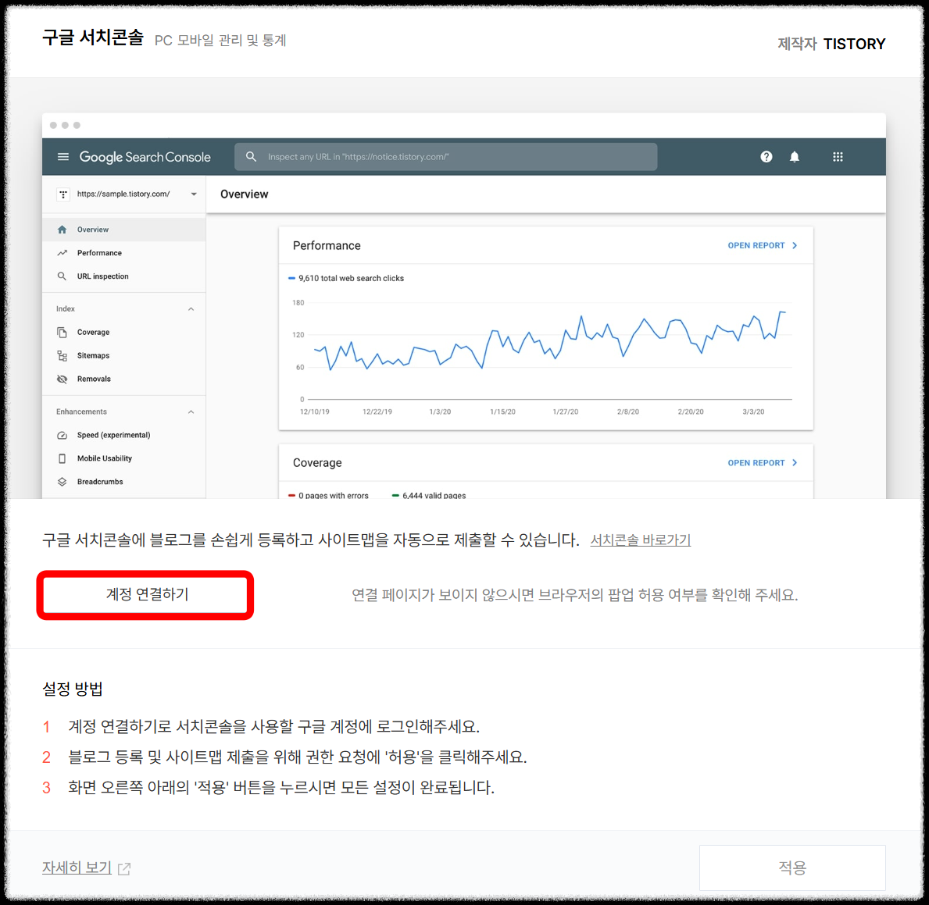Click the Speed gauge icon
The width and height of the screenshot is (929, 905).
click(62, 436)
